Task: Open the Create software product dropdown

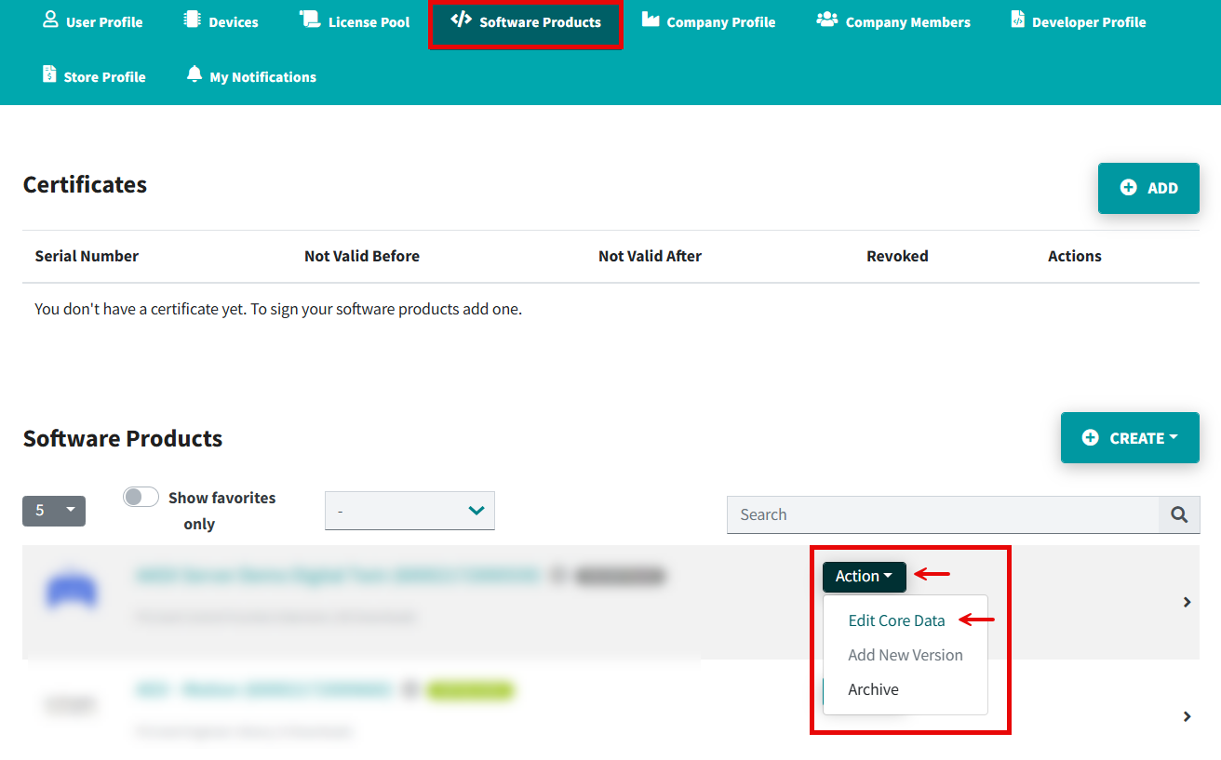Action: pyautogui.click(x=1130, y=438)
